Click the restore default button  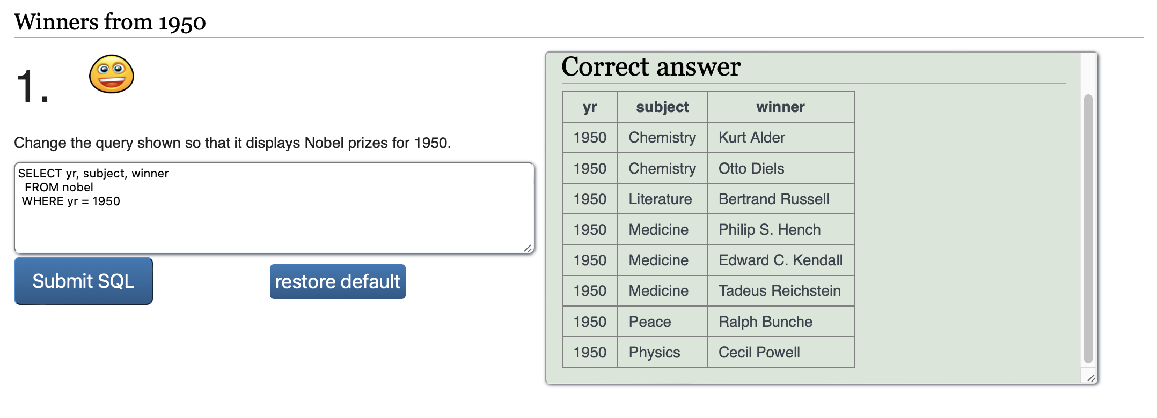[338, 281]
